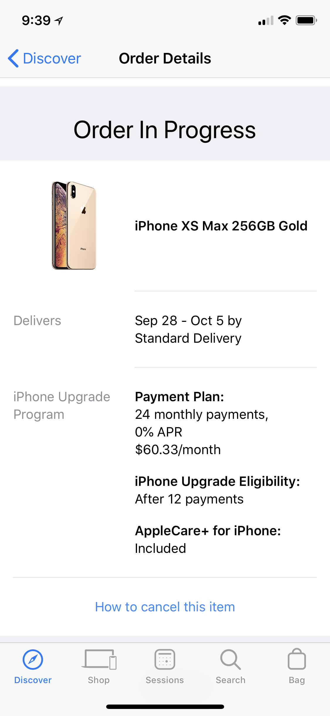Tap the home indicator bar

coord(165,707)
